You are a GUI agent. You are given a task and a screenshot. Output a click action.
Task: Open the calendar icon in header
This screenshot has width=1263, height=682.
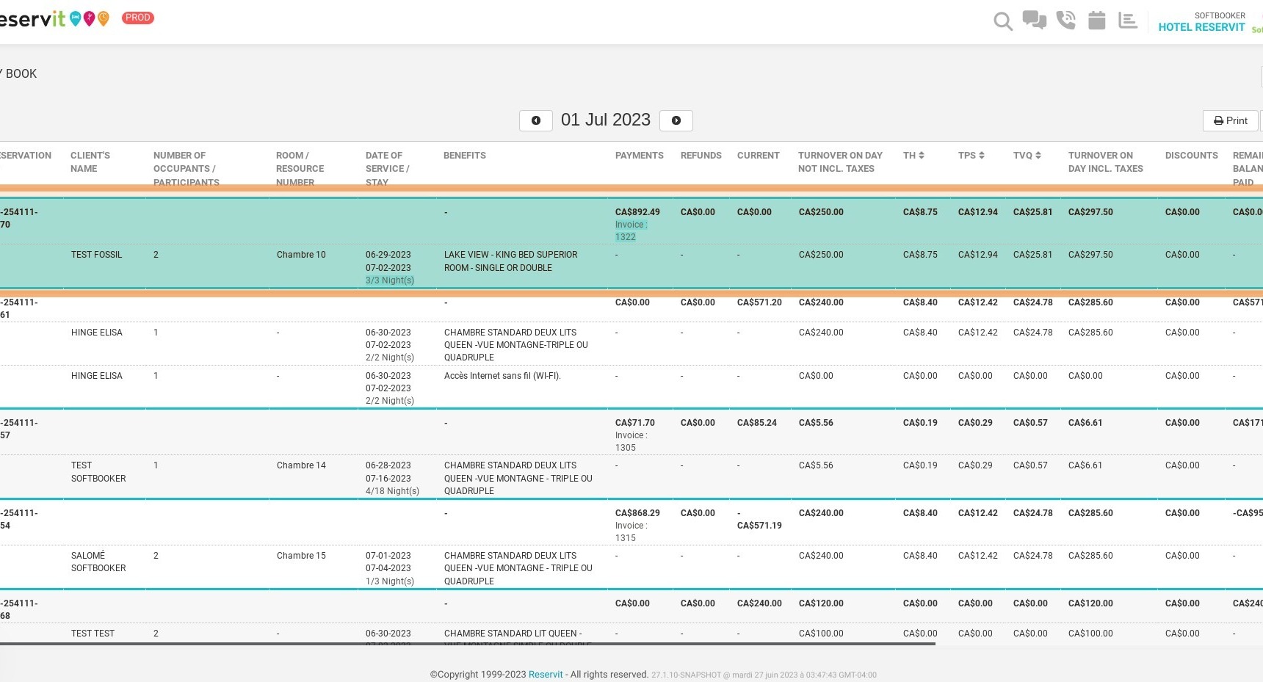click(1096, 20)
